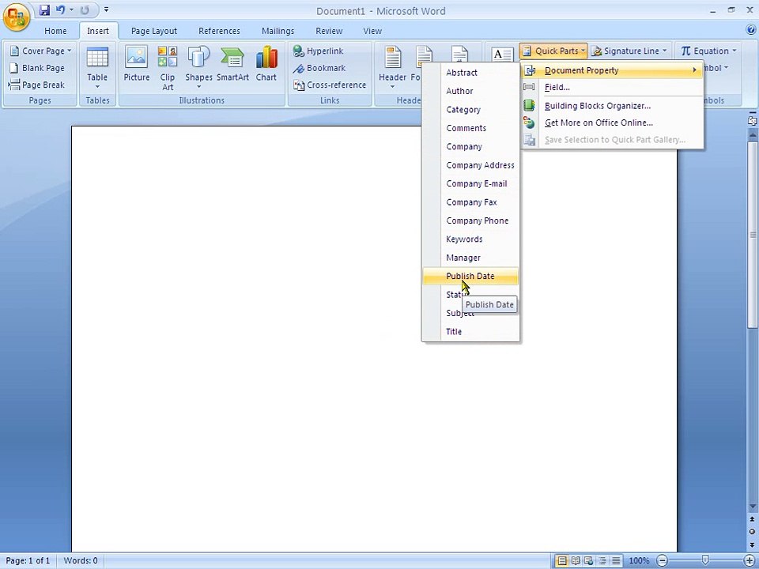This screenshot has width=759, height=569.
Task: Choose Field... in Quick Parts menu
Action: (612, 87)
